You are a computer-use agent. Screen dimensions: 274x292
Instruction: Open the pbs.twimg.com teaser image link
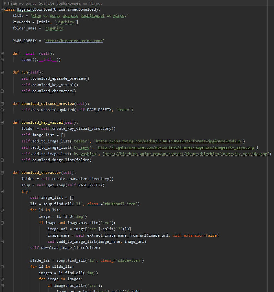(168, 141)
